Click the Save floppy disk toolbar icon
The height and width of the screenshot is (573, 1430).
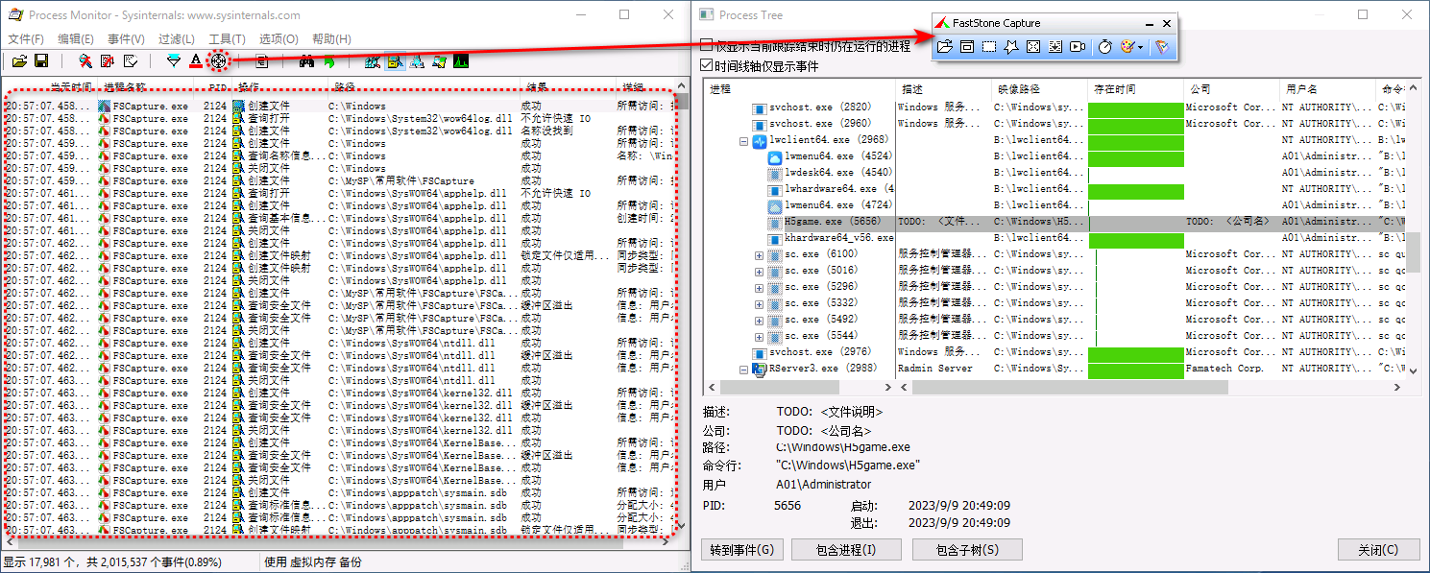pyautogui.click(x=41, y=61)
